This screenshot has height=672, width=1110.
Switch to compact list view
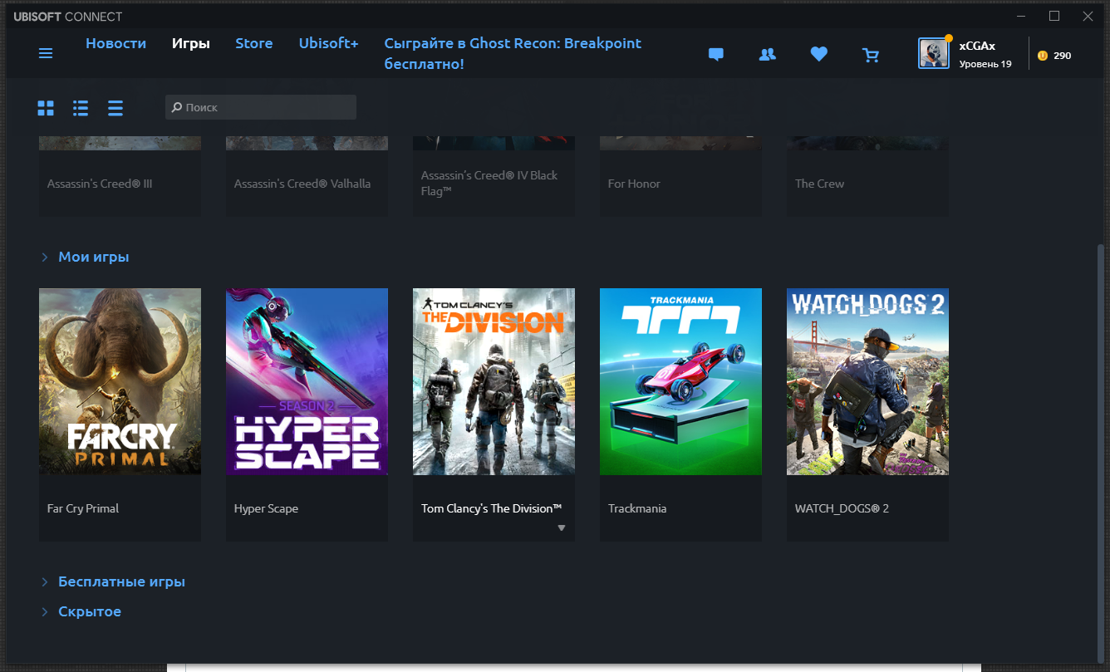click(x=115, y=108)
